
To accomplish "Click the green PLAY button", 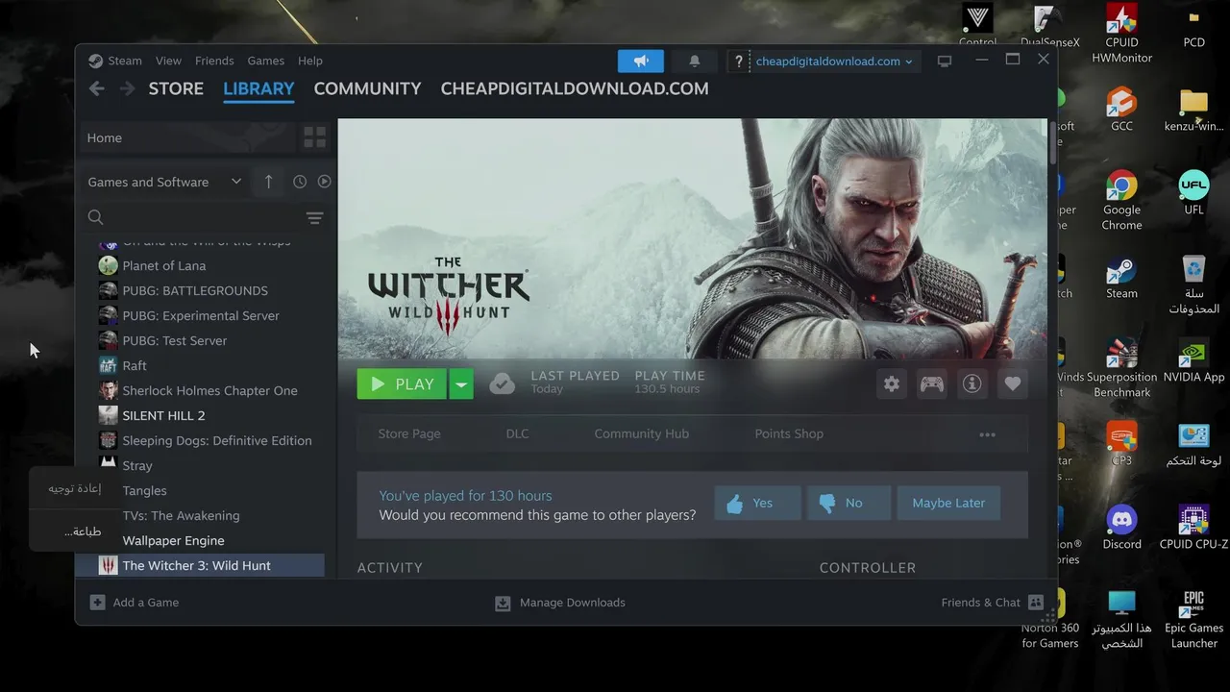I will 402,384.
